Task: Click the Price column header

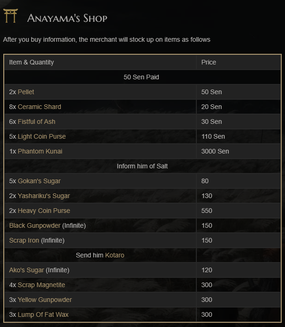Action: [209, 62]
